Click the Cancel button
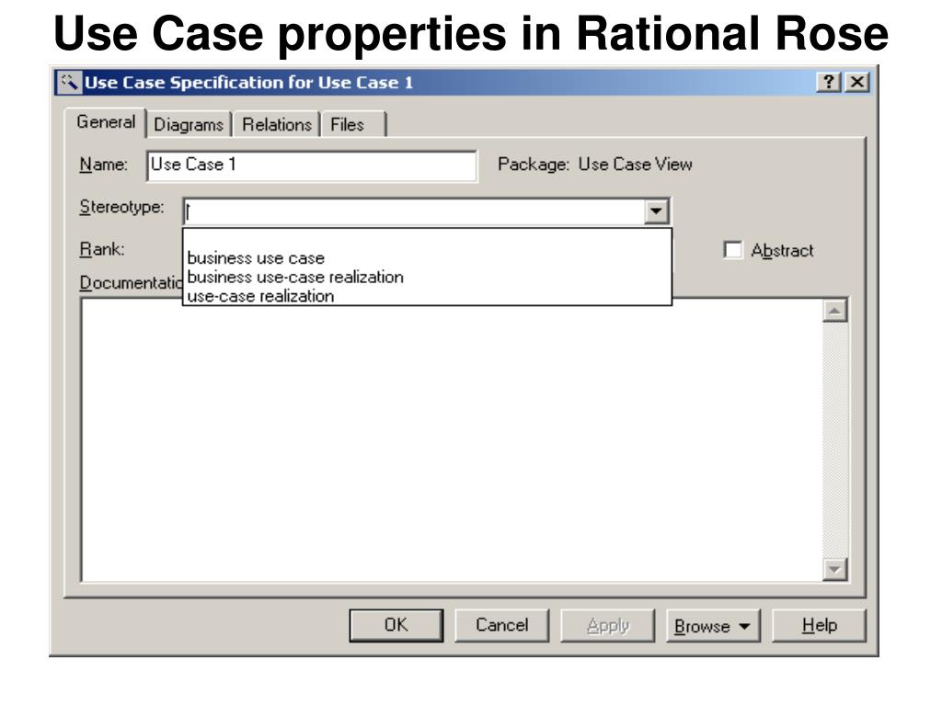 click(x=501, y=625)
